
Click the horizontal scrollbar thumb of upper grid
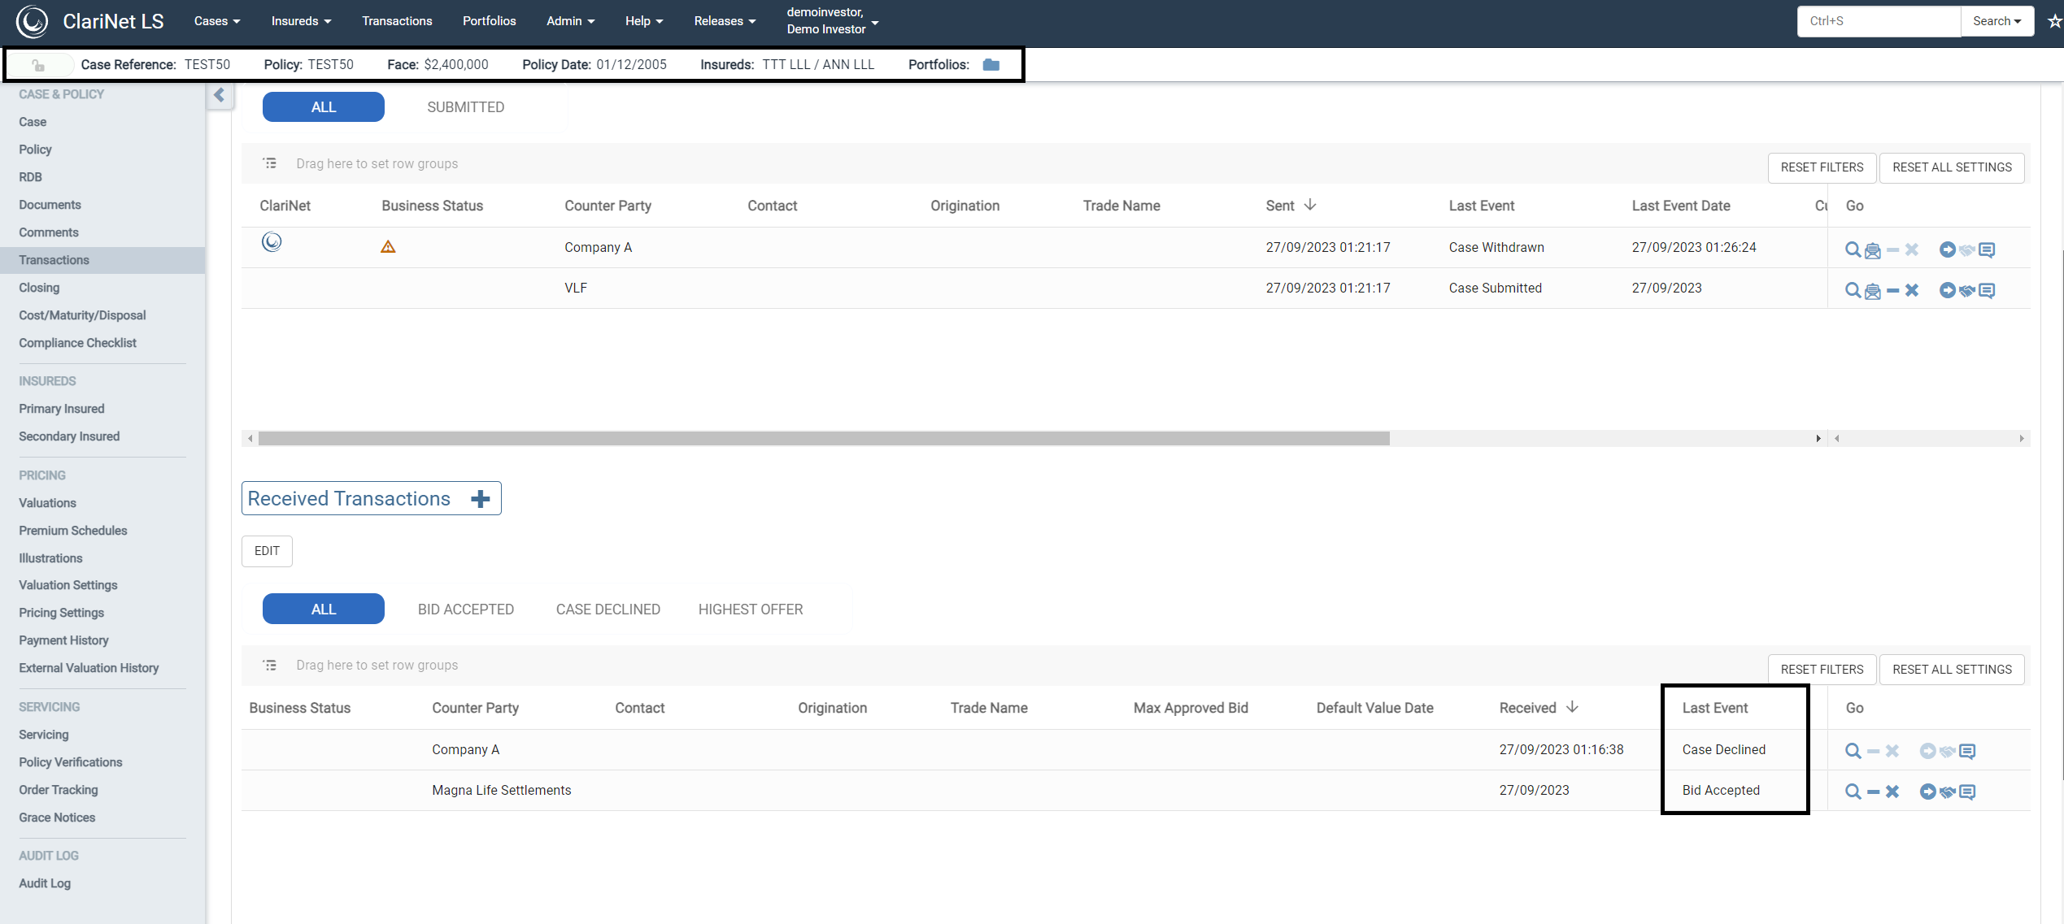[x=823, y=439]
